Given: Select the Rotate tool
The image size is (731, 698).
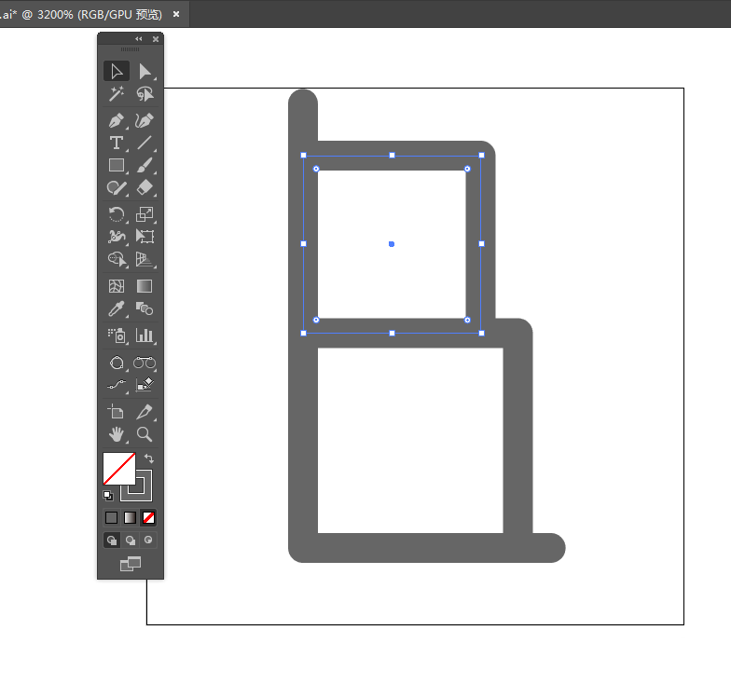Looking at the screenshot, I should 117,214.
